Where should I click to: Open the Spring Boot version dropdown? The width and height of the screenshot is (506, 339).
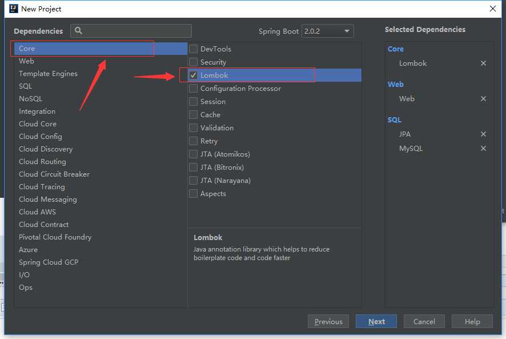tap(328, 31)
